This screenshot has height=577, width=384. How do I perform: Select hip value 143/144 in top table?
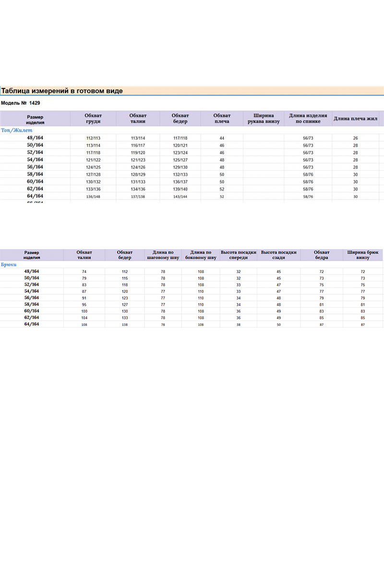click(180, 196)
